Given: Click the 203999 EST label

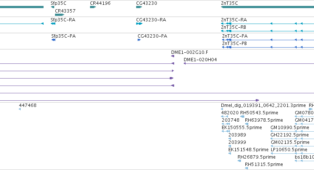Looking at the screenshot, I should point(237,142).
